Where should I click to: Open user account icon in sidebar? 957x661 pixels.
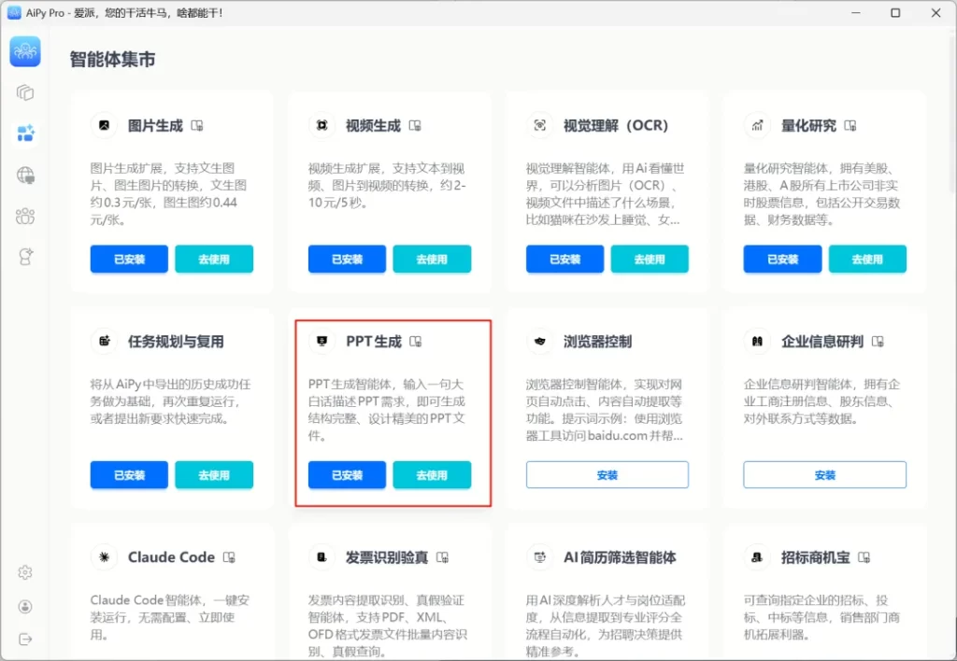tap(25, 606)
